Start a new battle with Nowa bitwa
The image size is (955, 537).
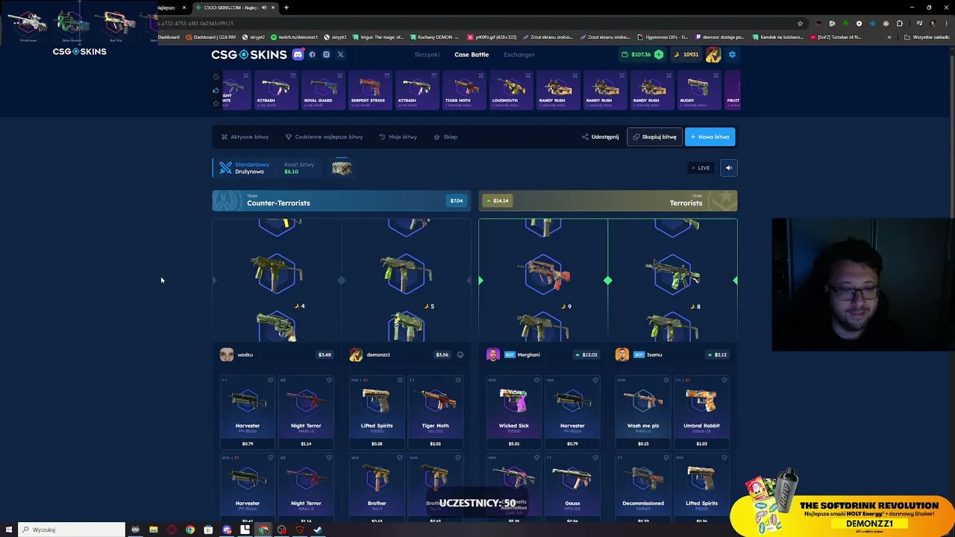(710, 136)
